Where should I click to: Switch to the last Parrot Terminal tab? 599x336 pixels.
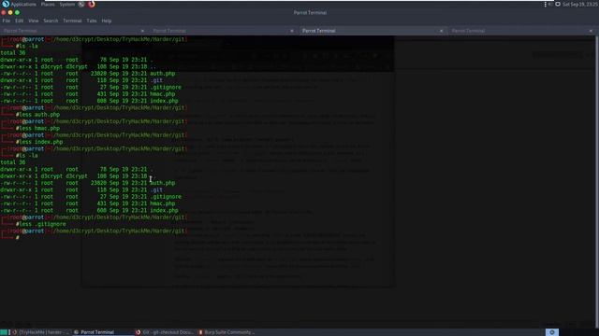click(x=521, y=31)
